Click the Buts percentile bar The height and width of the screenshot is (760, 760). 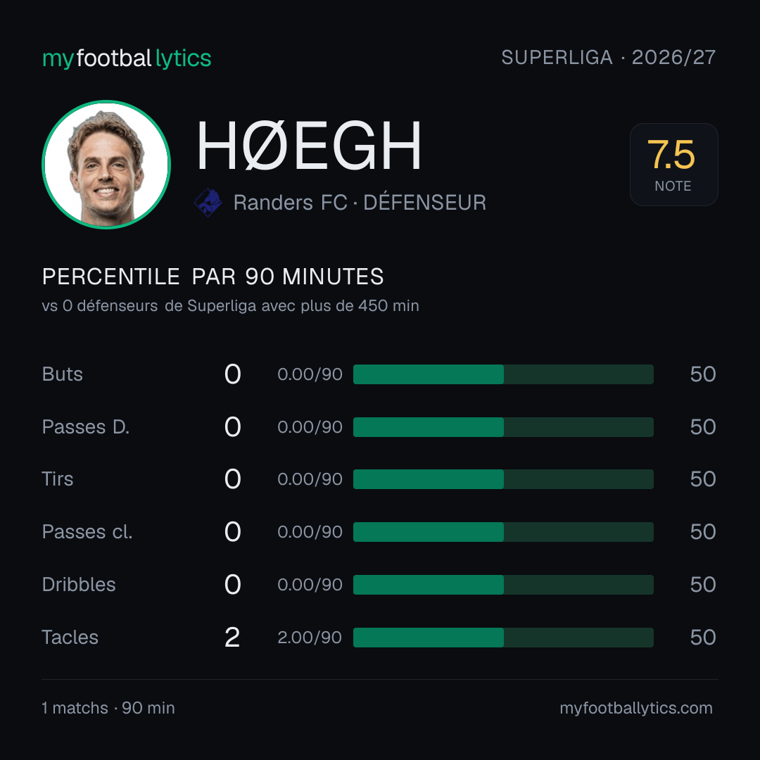[x=503, y=374]
